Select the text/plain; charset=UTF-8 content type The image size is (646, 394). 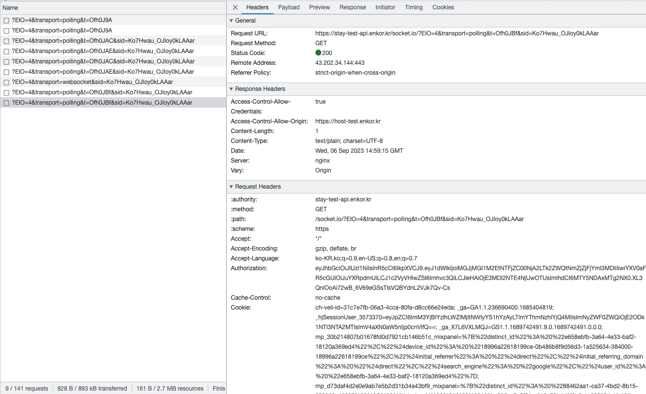[349, 141]
